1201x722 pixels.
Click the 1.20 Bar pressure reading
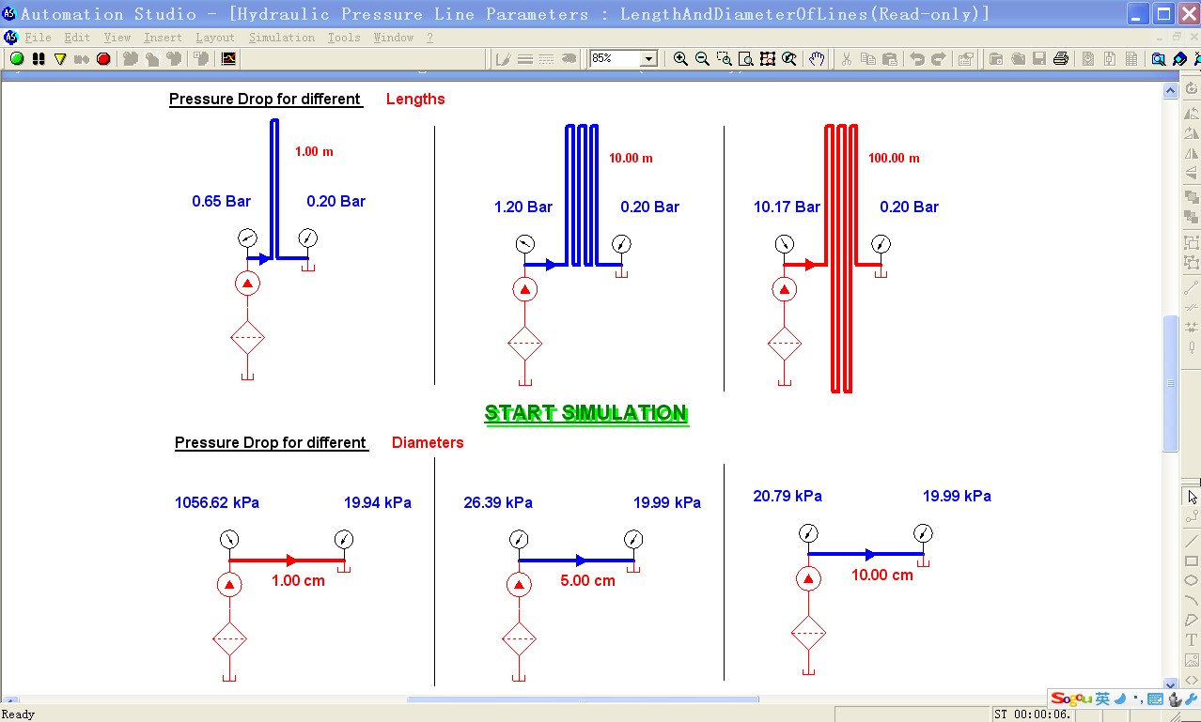click(x=523, y=207)
